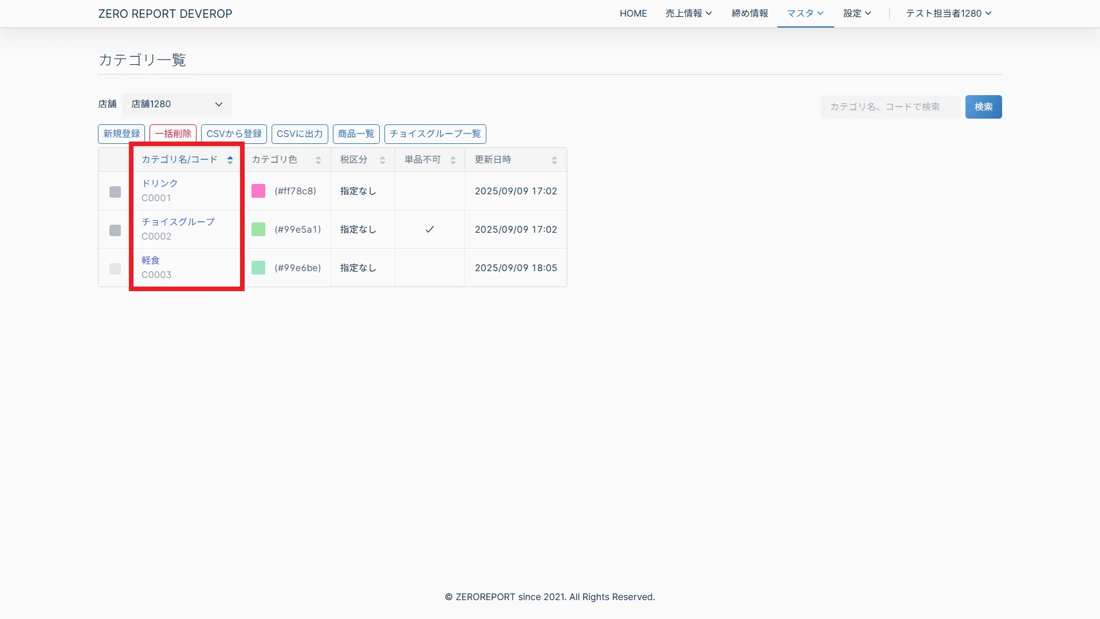The height and width of the screenshot is (619, 1100).
Task: Open the 締め情報 menu item
Action: [749, 13]
